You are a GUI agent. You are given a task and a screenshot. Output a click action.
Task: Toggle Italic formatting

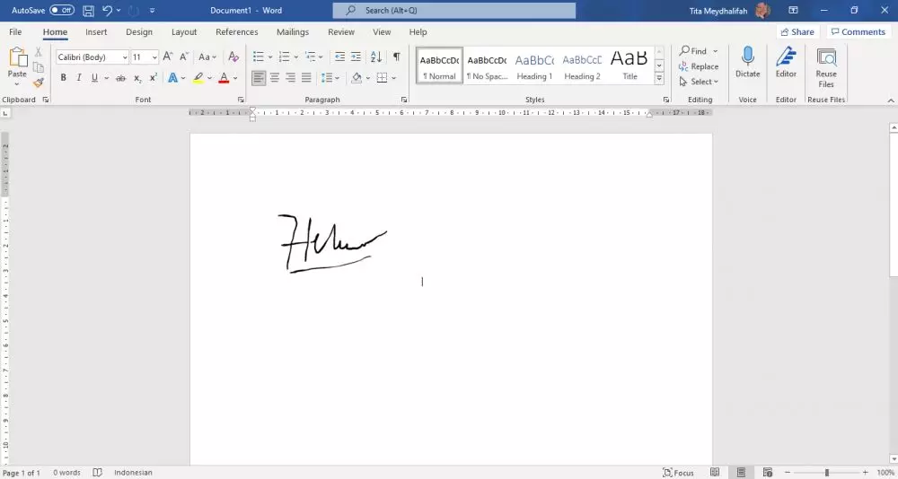[79, 78]
